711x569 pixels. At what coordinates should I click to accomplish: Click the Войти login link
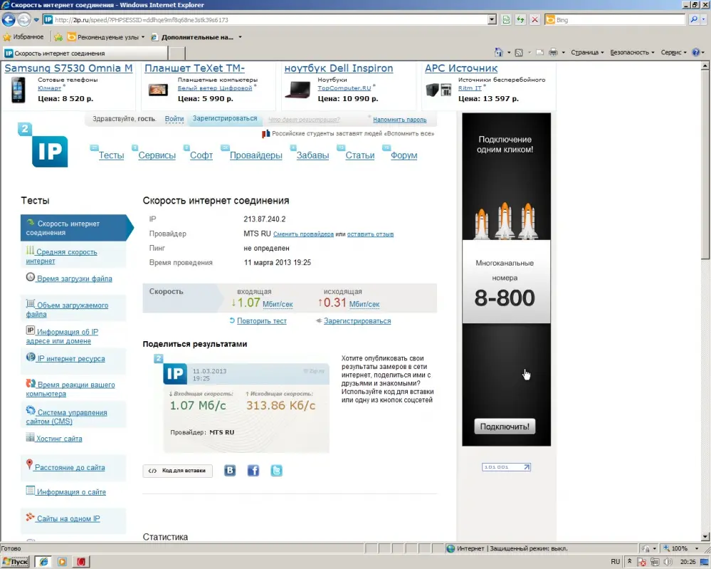pos(174,119)
